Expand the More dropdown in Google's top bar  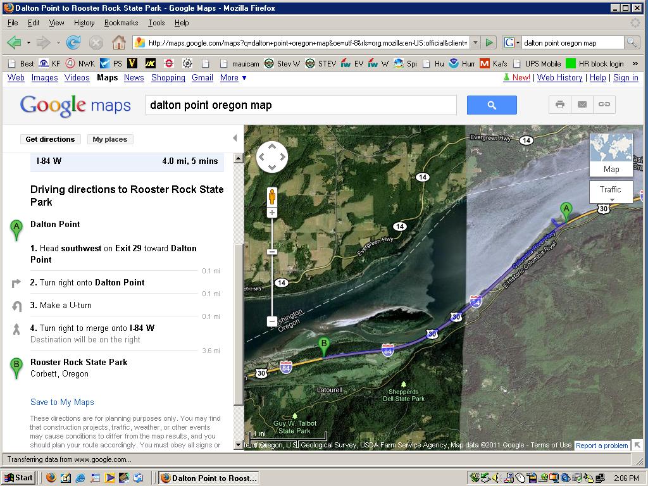click(234, 78)
